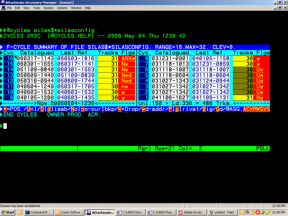Open Comm Software taskbar button
This screenshot has width=288, height=216.
point(69,212)
